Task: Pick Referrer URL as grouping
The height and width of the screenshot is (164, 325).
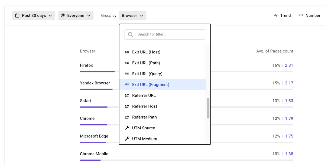Action: tap(162, 95)
